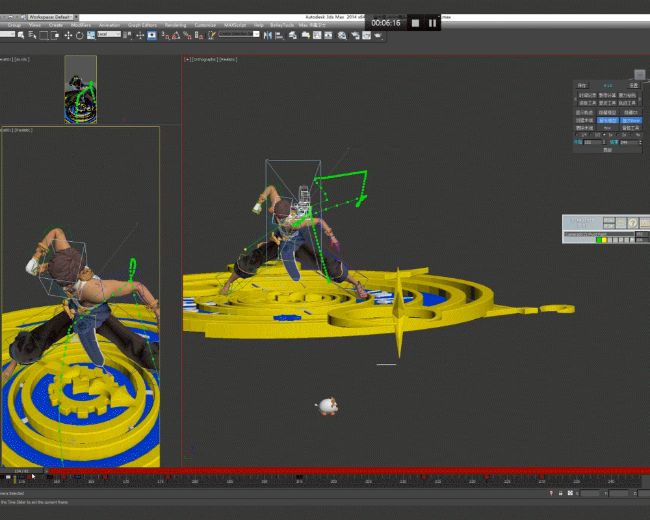Click the help question mark in DTrajEdit
650x520 pixels.
(x=632, y=223)
